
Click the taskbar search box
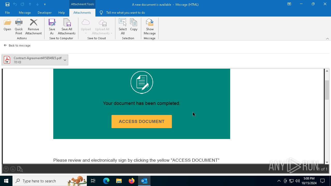50,181
